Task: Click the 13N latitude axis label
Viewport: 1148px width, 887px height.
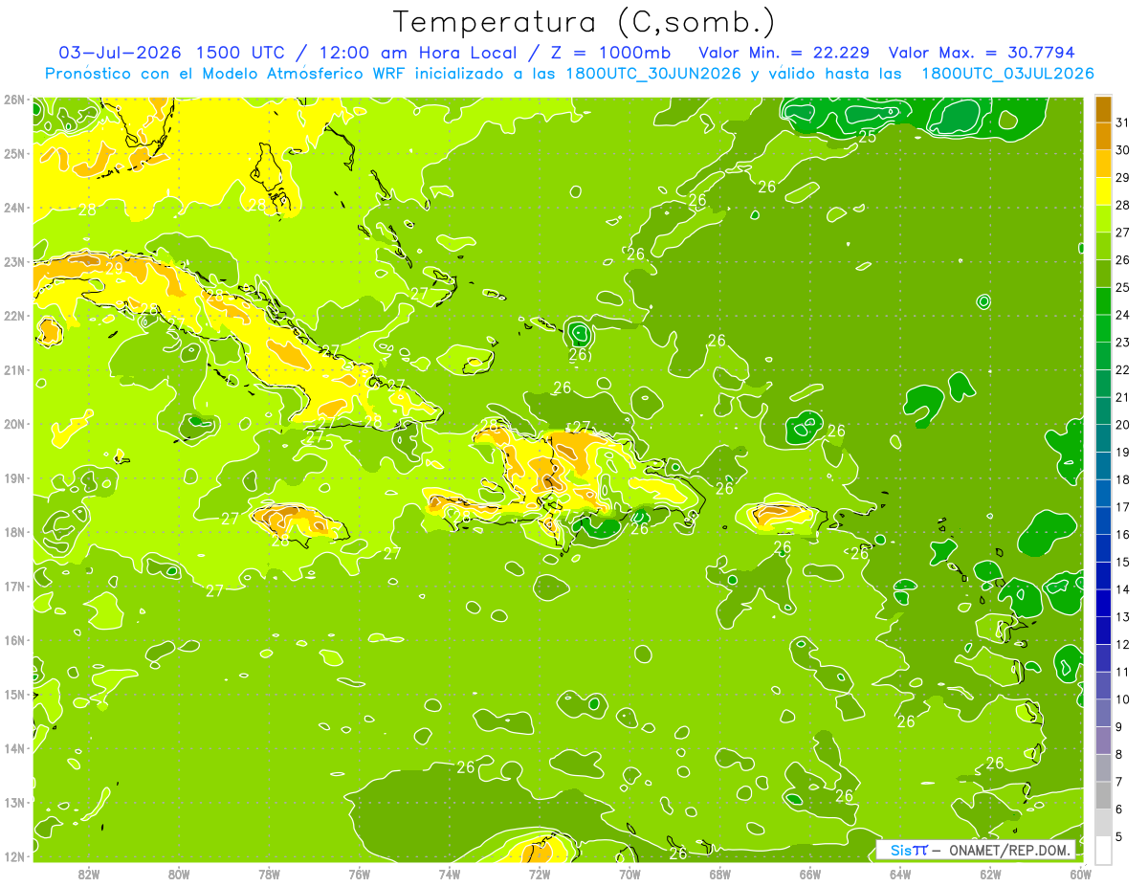Action: [x=14, y=802]
